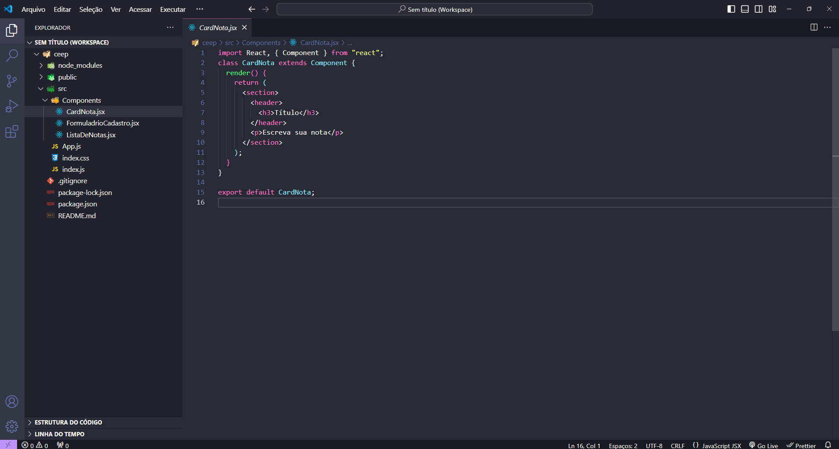Collapse the ceep folder

(103, 54)
